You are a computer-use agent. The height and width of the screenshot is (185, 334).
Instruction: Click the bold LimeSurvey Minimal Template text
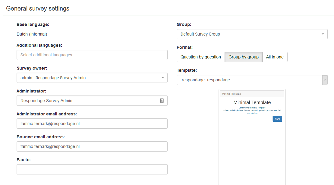point(252,108)
